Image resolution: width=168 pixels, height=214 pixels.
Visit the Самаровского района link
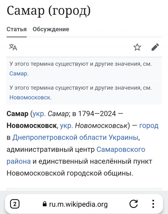tap(120, 149)
